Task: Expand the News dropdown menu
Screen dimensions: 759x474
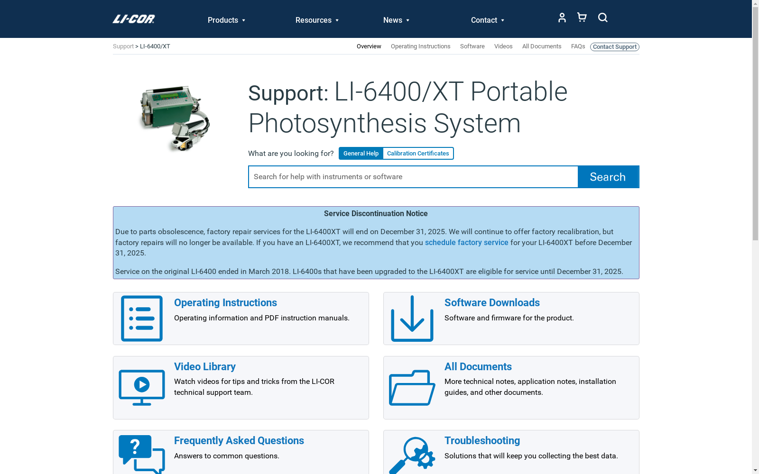Action: [x=397, y=20]
